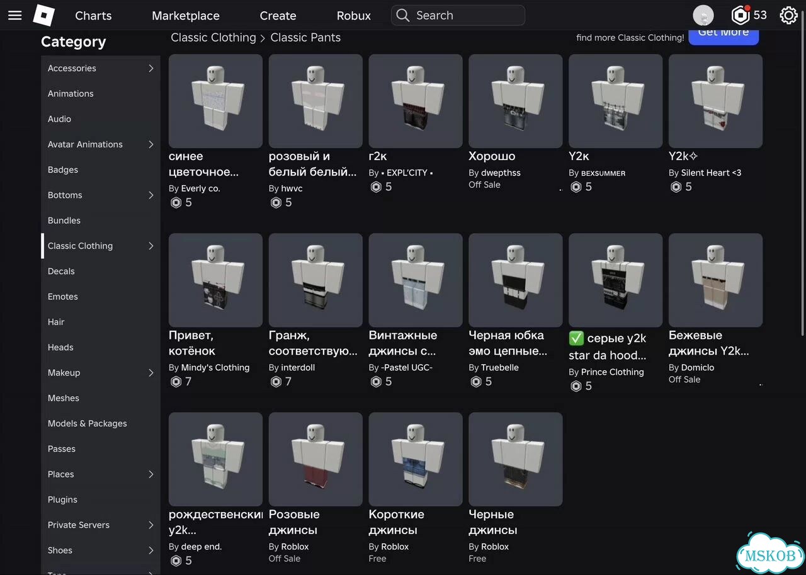Click Robux price icon under EXPL'CITY
Screen dimensions: 806x575
pyautogui.click(x=376, y=187)
